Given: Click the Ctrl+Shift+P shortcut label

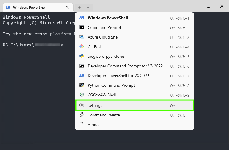Looking at the screenshot, I should coord(179,115).
